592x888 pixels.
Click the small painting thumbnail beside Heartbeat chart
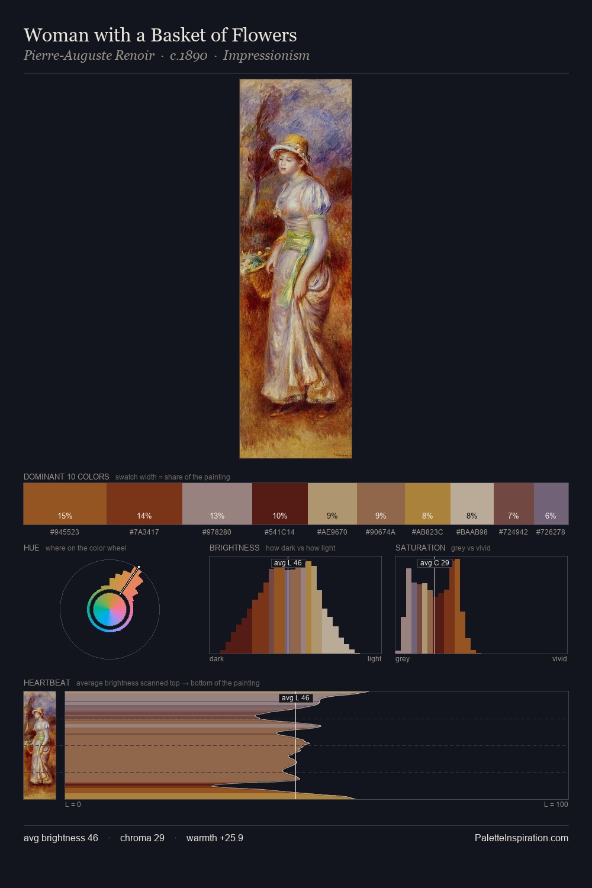(40, 745)
